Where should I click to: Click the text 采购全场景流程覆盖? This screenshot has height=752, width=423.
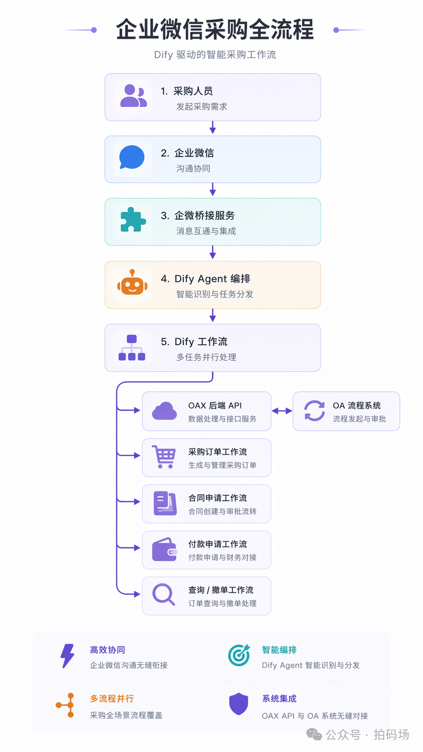click(126, 715)
